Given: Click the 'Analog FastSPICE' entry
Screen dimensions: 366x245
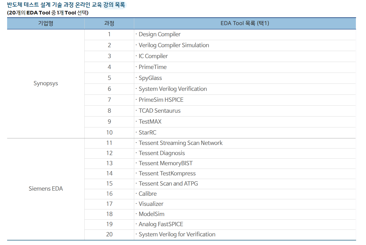Looking at the screenshot, I should pos(161,224).
